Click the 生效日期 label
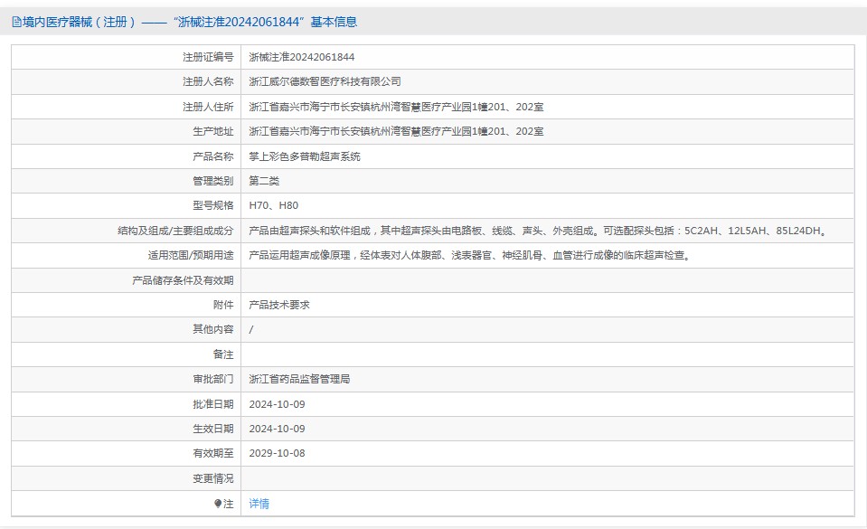Image resolution: width=867 pixels, height=529 pixels. (212, 429)
